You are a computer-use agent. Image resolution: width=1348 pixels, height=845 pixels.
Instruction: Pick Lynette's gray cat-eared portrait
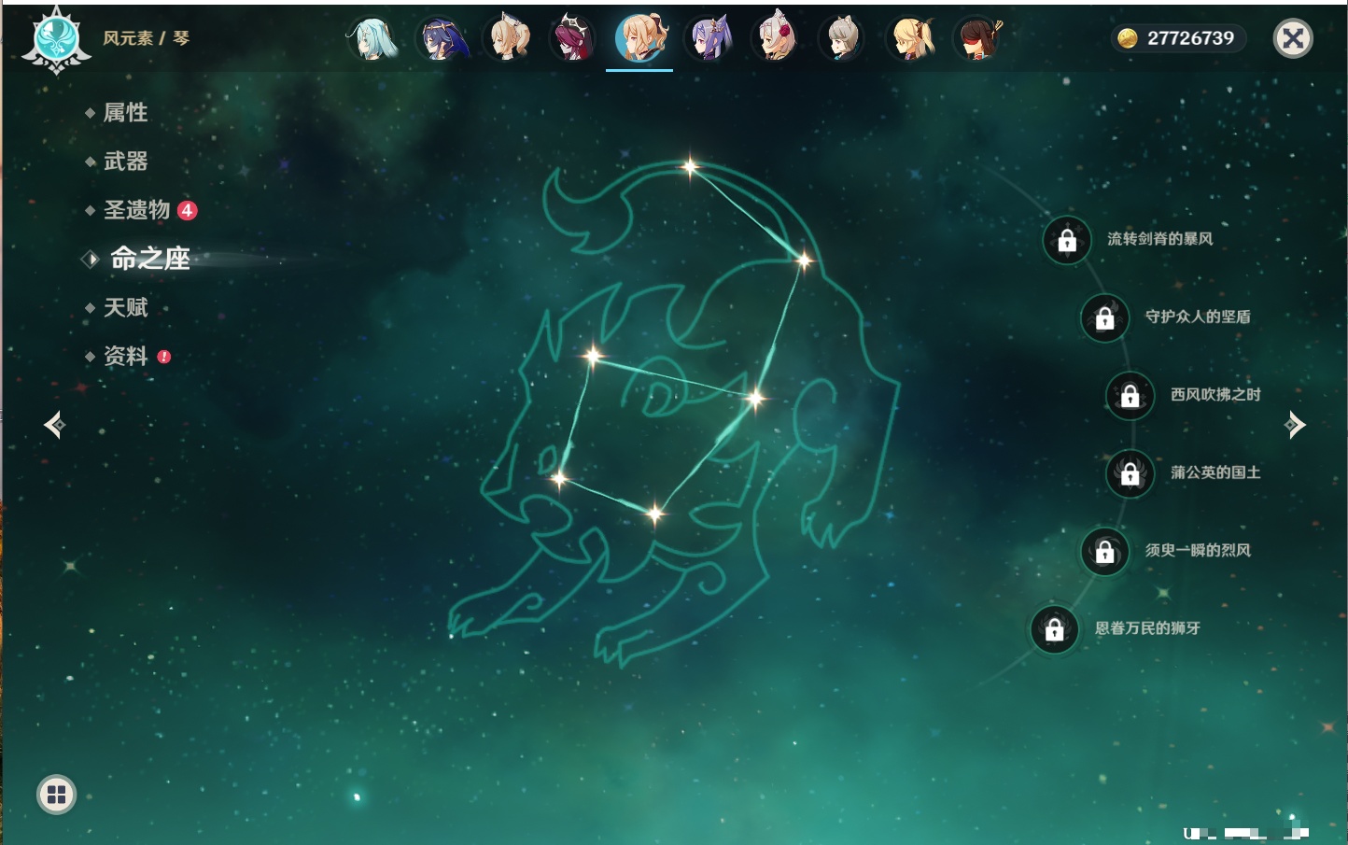[x=842, y=39]
